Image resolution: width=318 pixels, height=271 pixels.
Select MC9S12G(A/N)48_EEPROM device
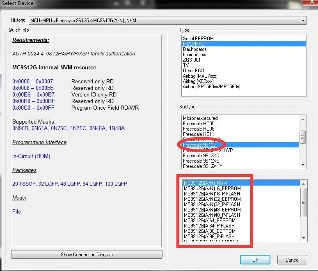tap(241, 210)
